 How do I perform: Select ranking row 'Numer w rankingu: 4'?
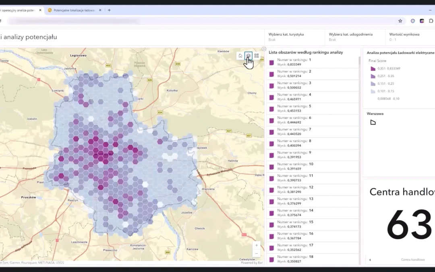tap(313, 97)
